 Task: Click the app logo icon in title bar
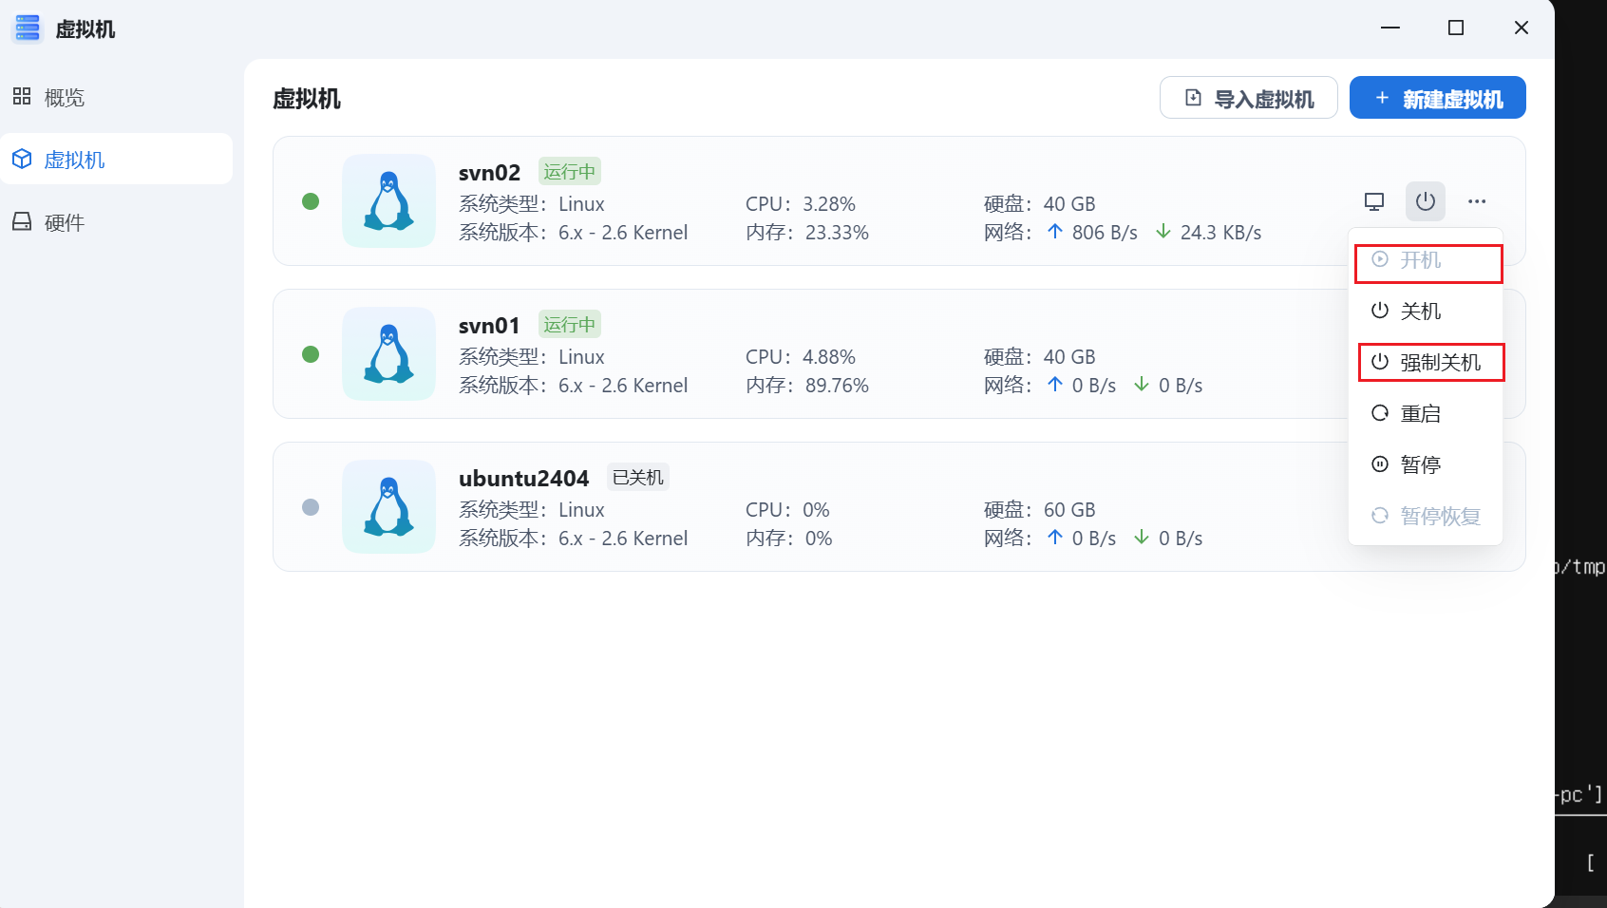28,28
